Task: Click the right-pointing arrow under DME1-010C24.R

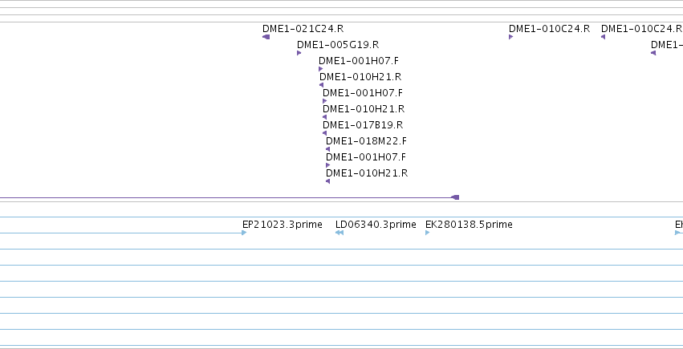Action: tap(510, 37)
